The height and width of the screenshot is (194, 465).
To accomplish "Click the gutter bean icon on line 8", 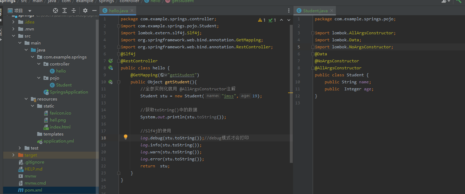I will (111, 68).
